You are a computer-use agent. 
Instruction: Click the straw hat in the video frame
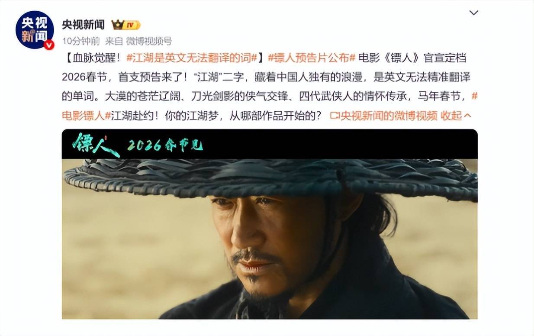(270, 178)
